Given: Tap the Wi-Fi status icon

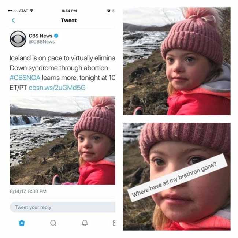Looking at the screenshot, I should point(31,11).
